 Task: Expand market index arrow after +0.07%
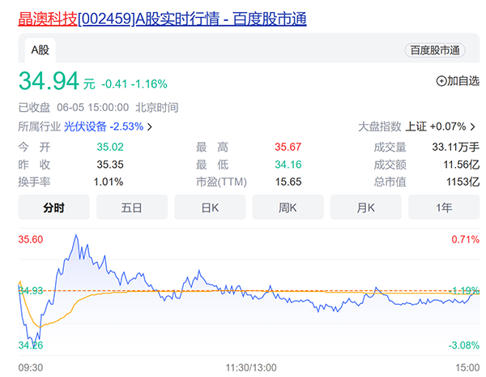pyautogui.click(x=472, y=126)
